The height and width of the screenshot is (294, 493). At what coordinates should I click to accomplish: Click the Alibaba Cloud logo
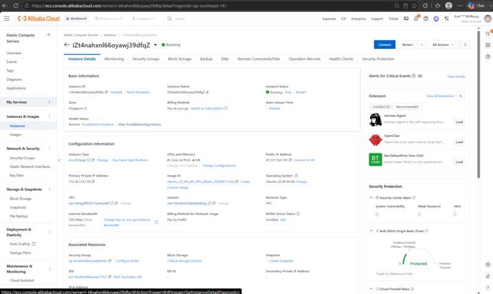tap(39, 18)
